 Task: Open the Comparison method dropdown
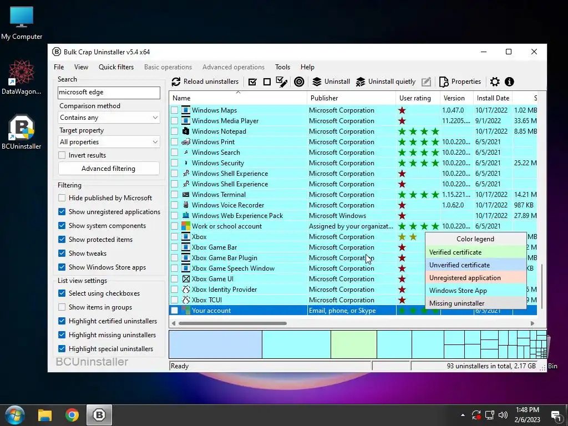click(x=109, y=118)
